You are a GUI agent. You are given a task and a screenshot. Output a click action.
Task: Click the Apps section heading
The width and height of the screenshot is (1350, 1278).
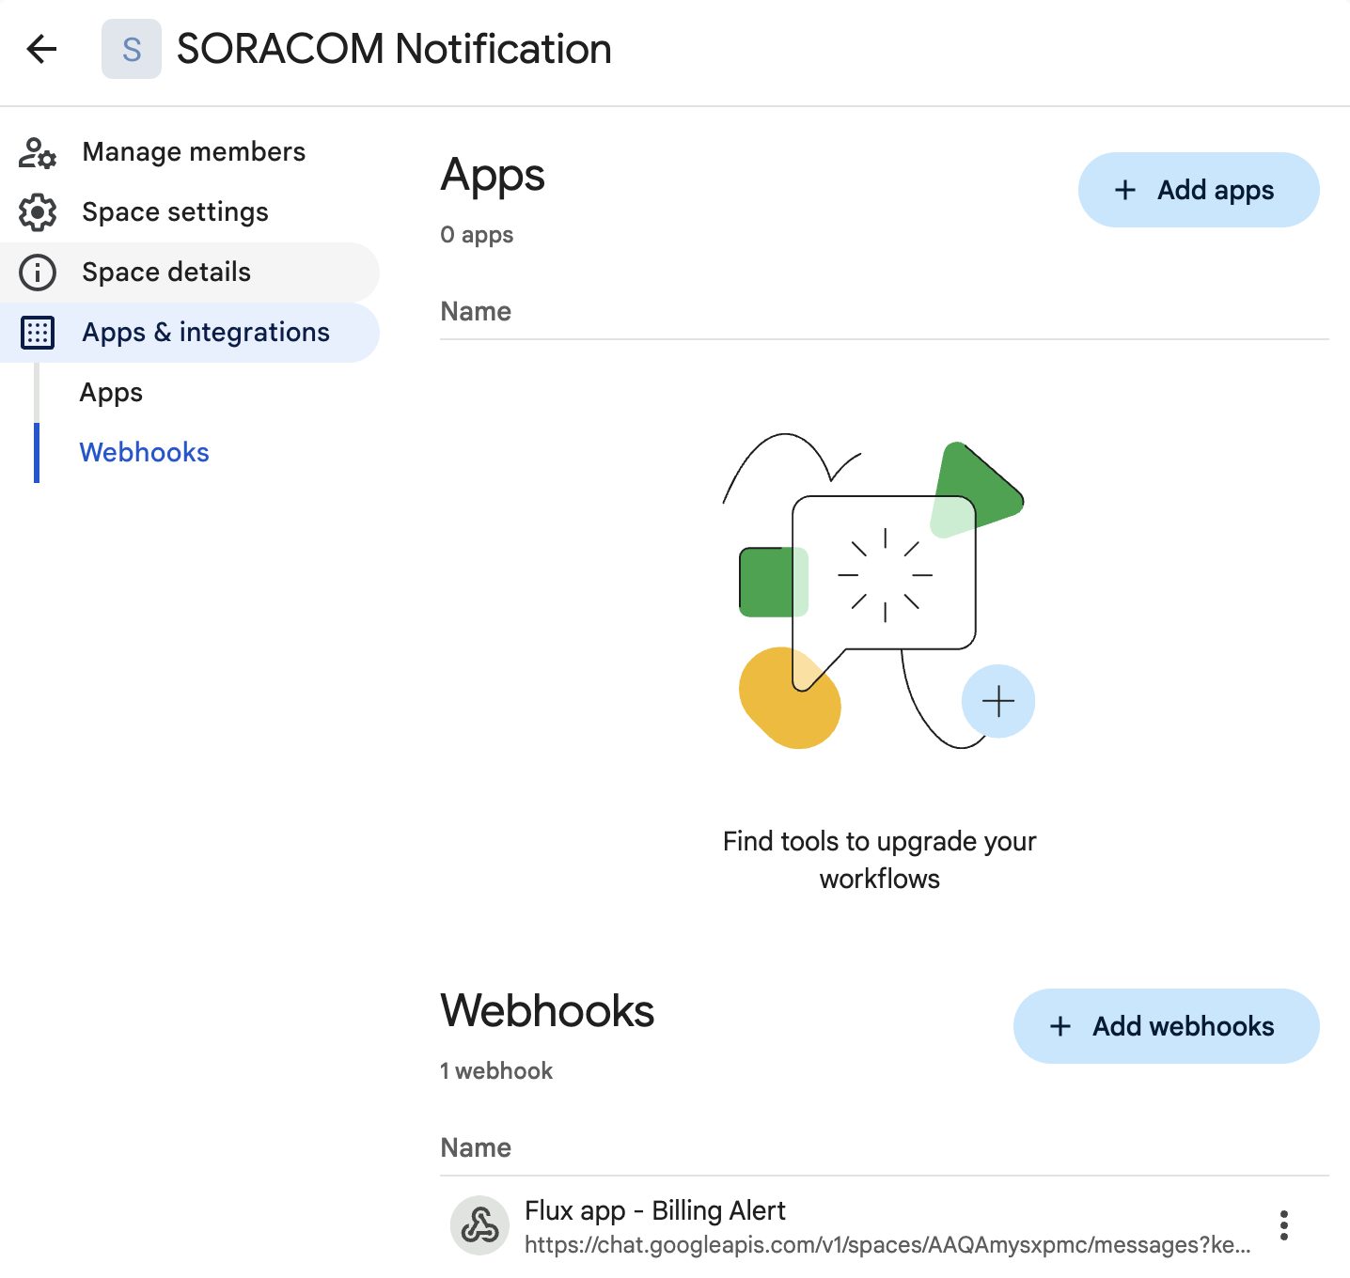pos(493,176)
